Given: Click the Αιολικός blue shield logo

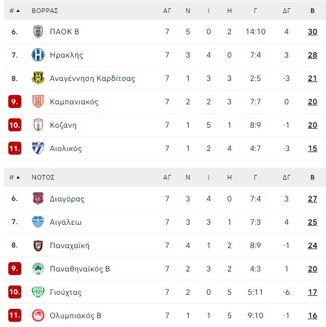Looking at the screenshot, I should [38, 148].
